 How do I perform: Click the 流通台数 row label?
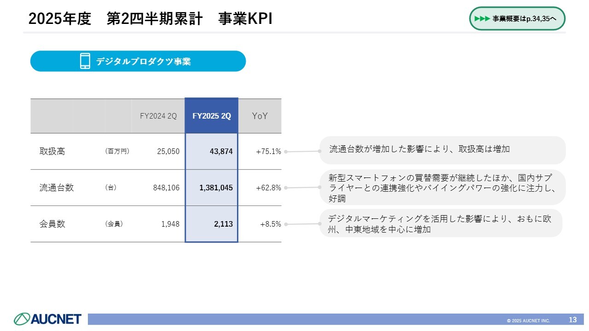point(57,188)
